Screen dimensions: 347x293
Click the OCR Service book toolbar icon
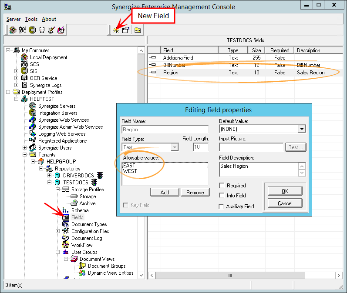pos(42,30)
